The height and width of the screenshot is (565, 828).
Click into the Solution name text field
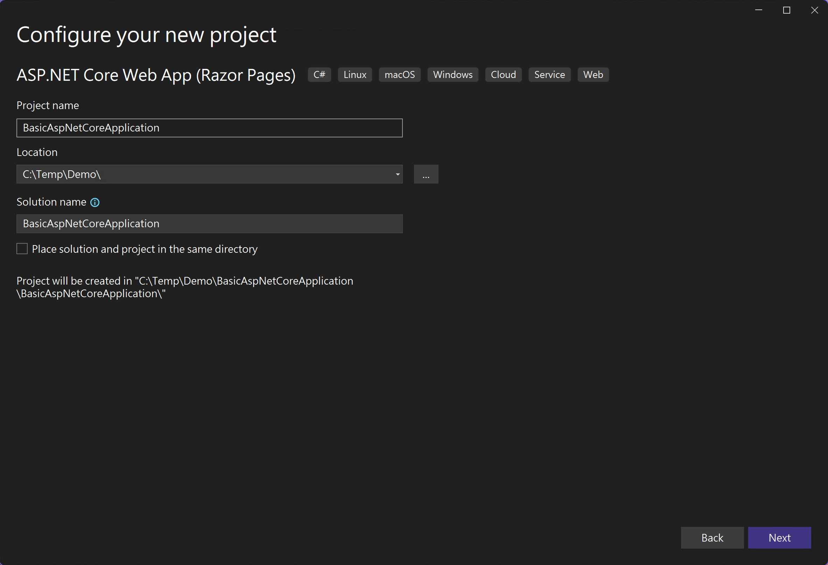coord(210,224)
